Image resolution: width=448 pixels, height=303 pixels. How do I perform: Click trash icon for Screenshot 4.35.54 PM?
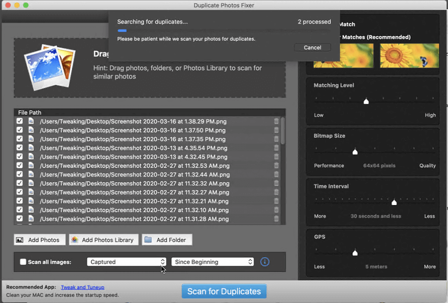[x=276, y=148]
